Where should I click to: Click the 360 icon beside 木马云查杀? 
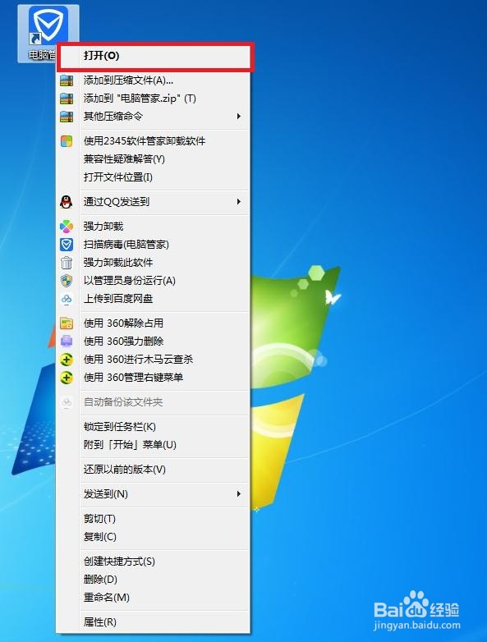[67, 360]
